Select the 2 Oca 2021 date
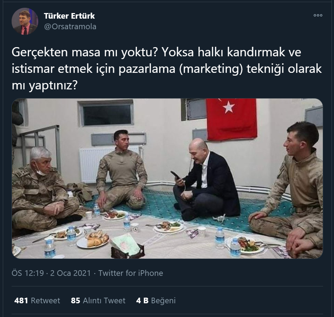 (x=71, y=273)
